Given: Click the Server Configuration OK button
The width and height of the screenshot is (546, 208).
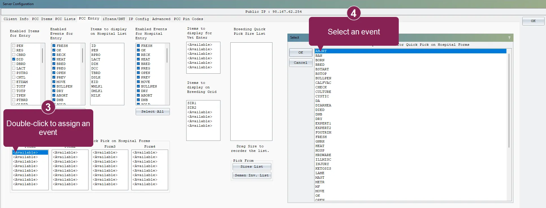Looking at the screenshot, I should [x=533, y=21].
